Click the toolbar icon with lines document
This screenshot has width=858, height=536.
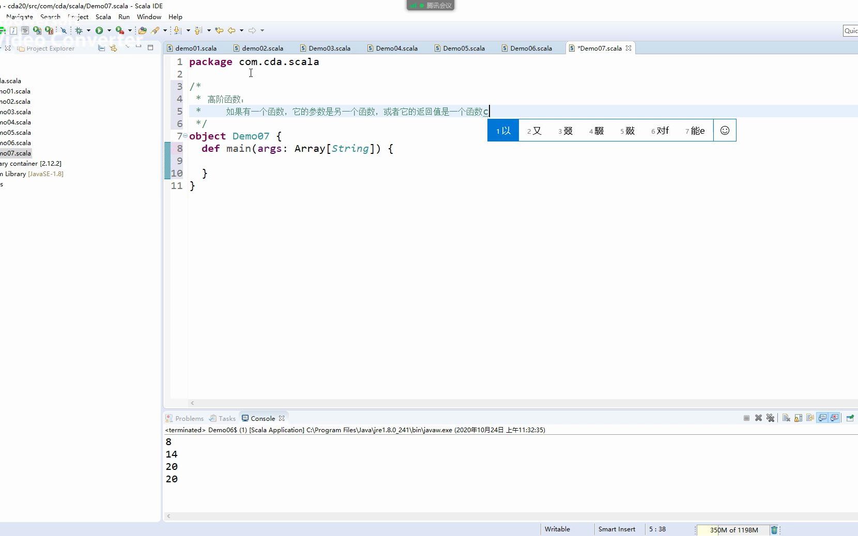(25, 30)
